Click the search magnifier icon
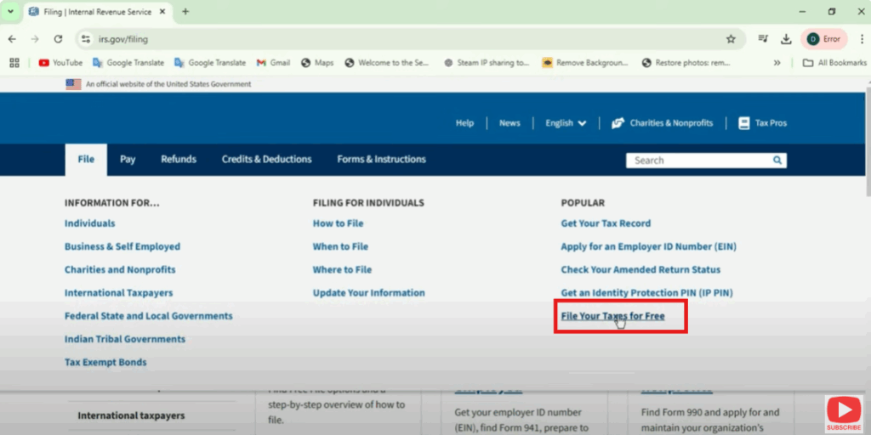 click(x=777, y=161)
